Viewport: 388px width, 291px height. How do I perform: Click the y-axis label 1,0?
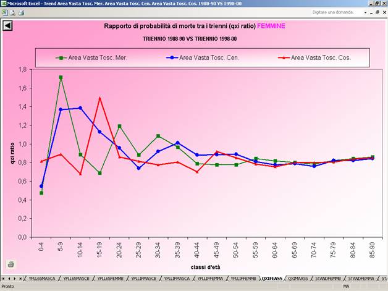22,144
